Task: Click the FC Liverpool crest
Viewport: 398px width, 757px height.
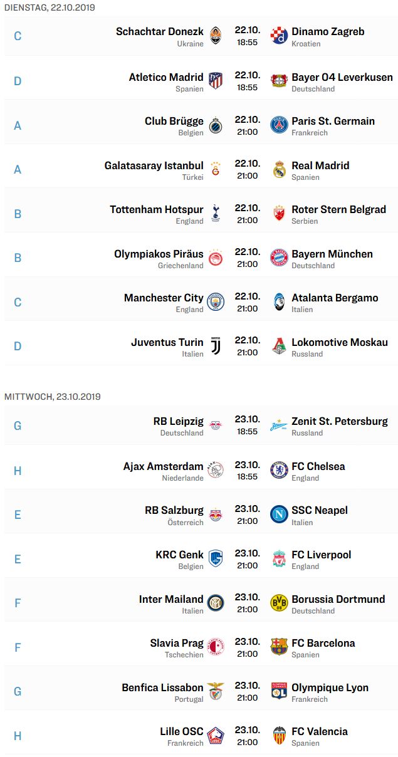Action: 279,558
